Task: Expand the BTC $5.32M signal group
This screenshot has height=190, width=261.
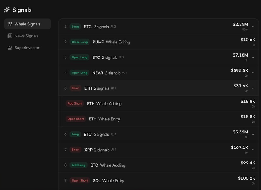Action: pyautogui.click(x=253, y=134)
